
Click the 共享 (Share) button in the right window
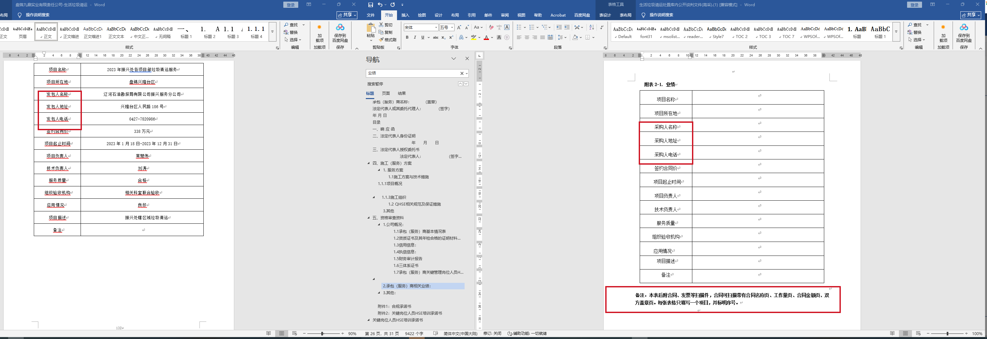(970, 15)
